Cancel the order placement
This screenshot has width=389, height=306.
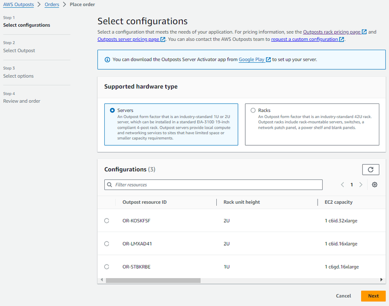[x=343, y=296]
